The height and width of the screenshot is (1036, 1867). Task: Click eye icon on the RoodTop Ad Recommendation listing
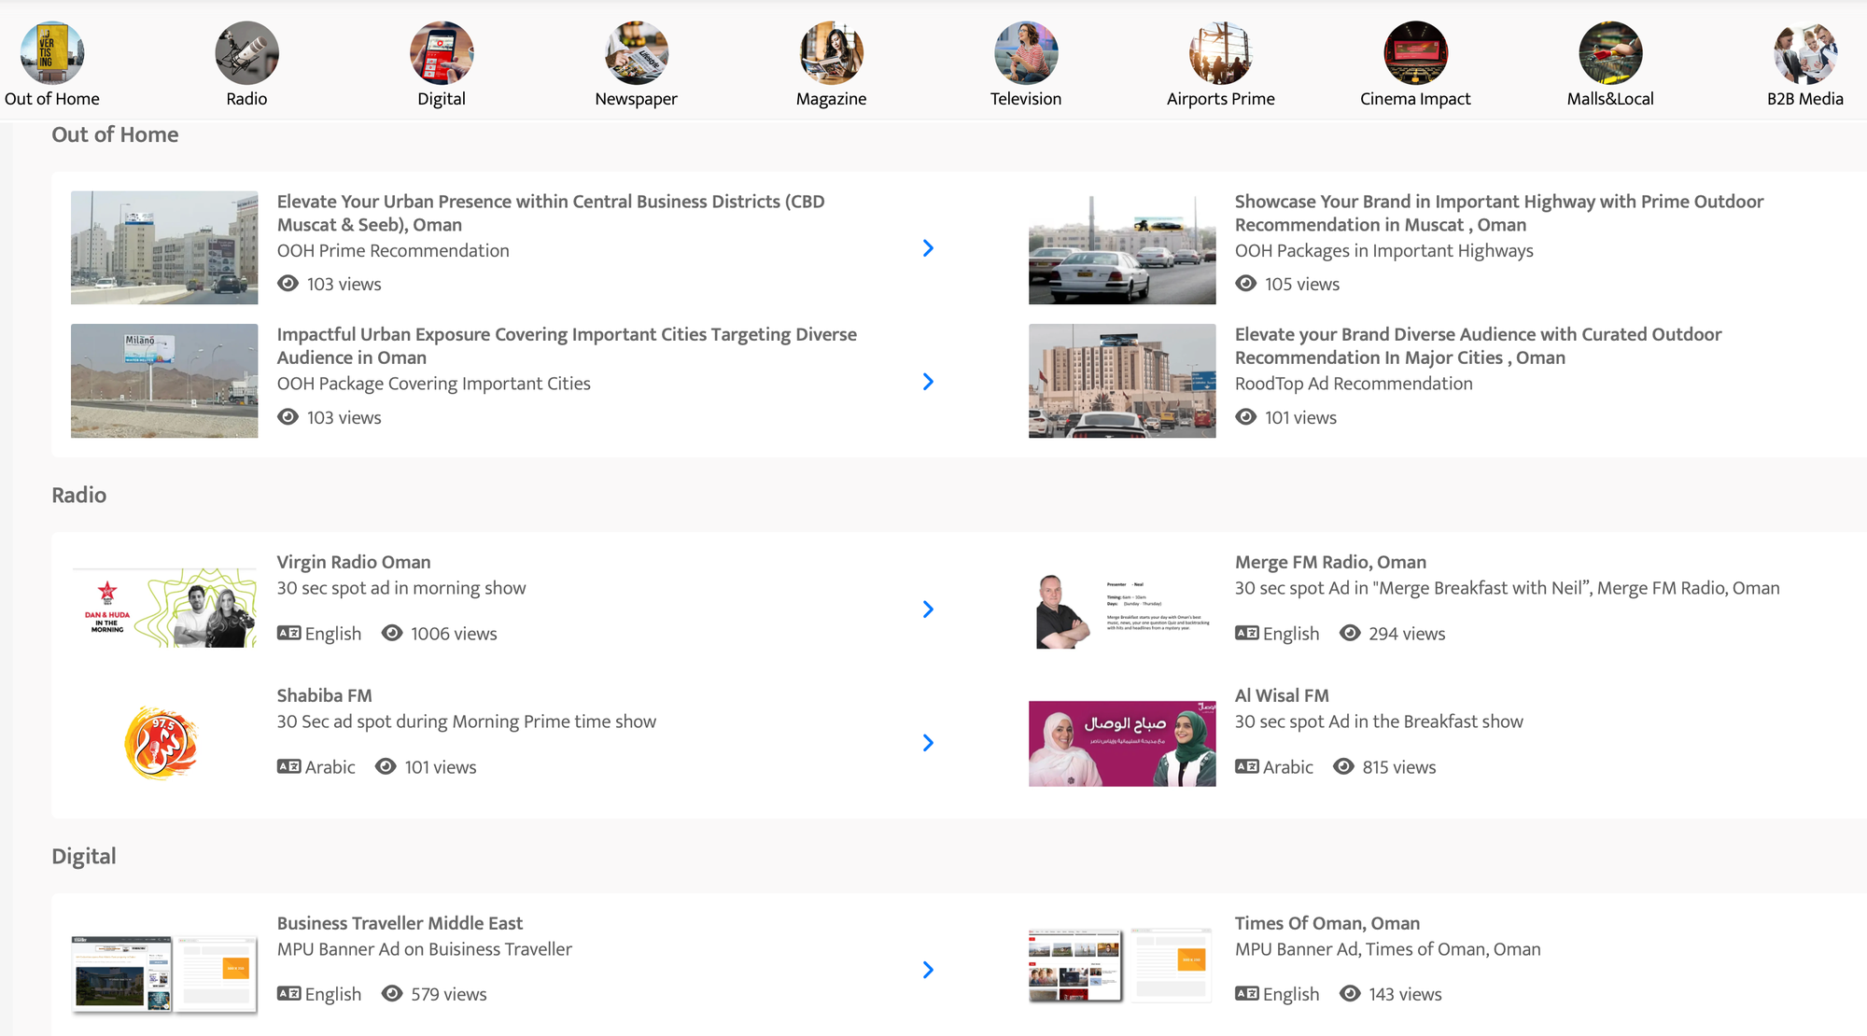1246,416
